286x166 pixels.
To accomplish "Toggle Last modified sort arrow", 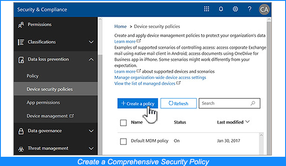I will click(x=247, y=122).
